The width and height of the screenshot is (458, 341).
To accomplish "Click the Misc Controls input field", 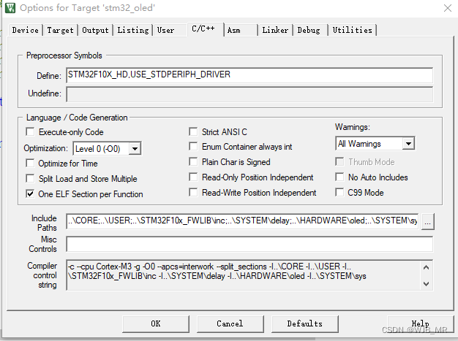I will tap(249, 244).
